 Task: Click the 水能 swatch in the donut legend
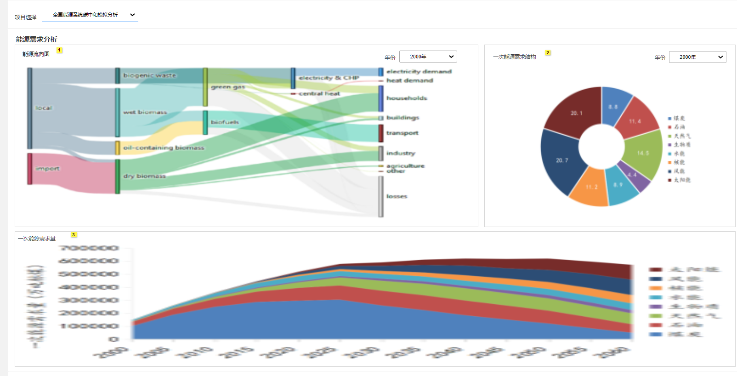coord(670,154)
